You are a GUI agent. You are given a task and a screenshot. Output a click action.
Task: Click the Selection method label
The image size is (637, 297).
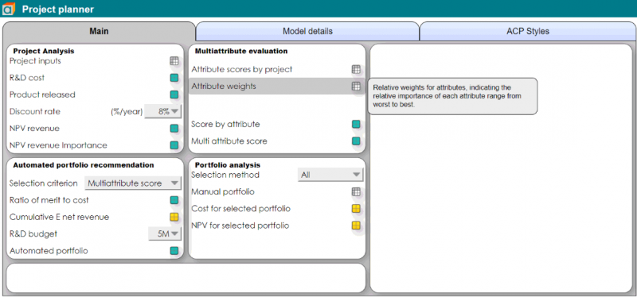(x=225, y=175)
